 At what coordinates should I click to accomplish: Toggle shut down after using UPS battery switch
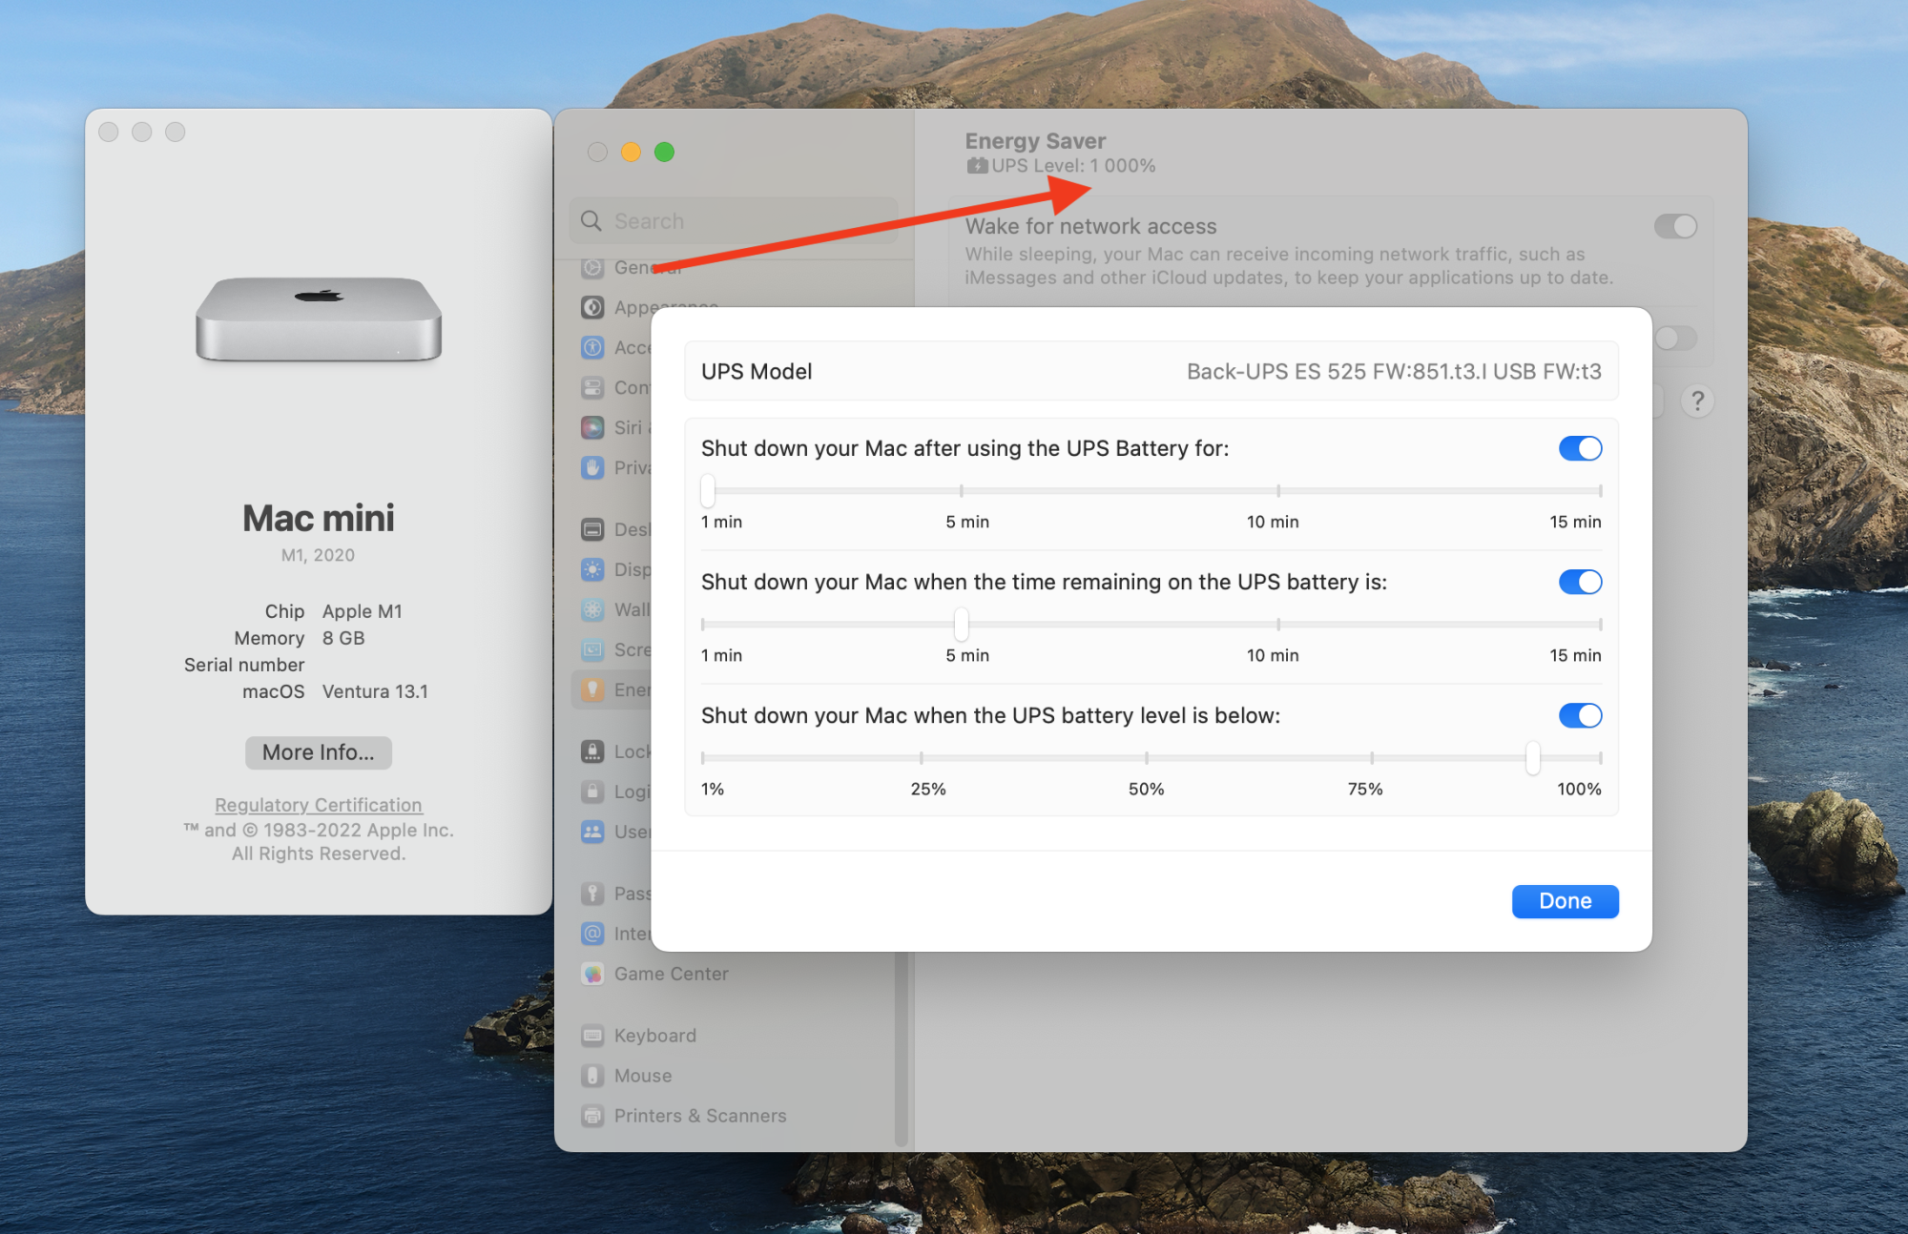pos(1580,448)
